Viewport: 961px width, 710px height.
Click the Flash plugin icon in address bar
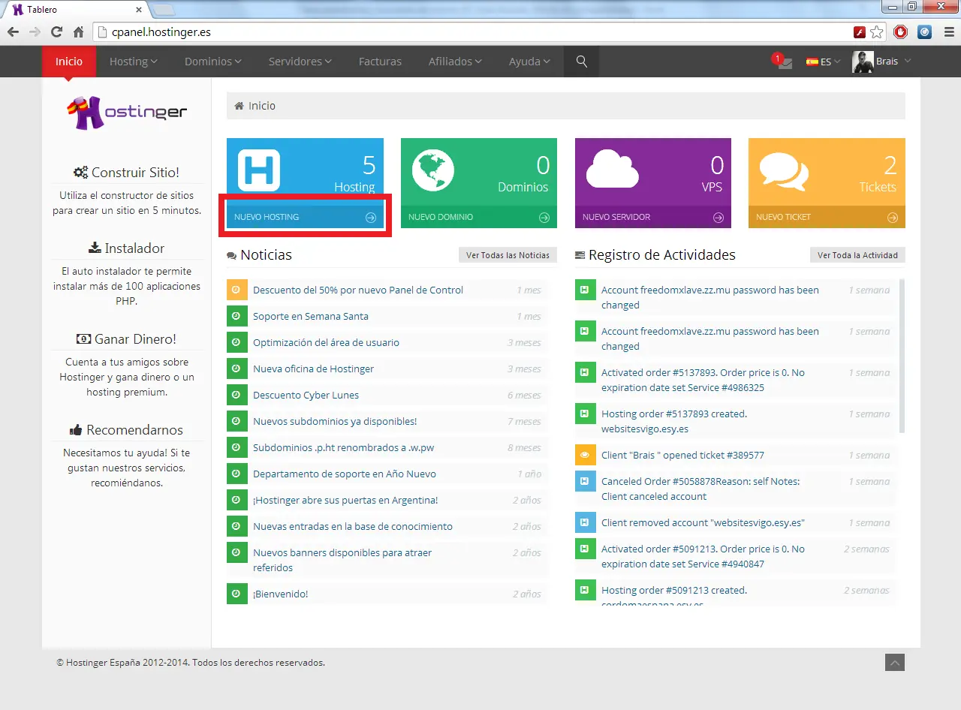click(x=860, y=32)
